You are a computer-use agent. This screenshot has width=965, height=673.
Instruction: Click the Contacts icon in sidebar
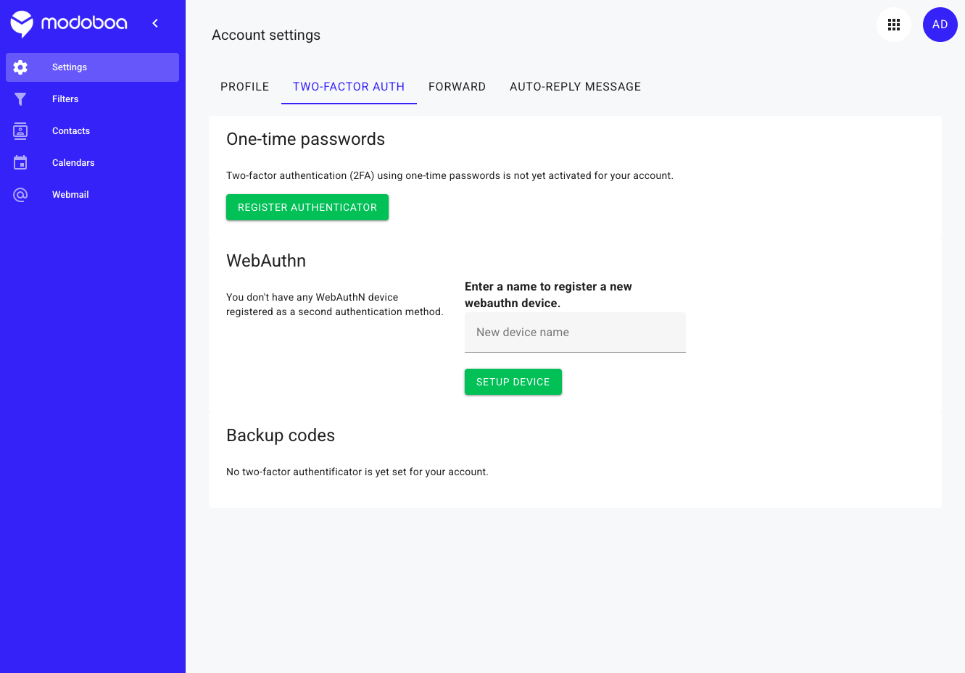click(x=20, y=131)
